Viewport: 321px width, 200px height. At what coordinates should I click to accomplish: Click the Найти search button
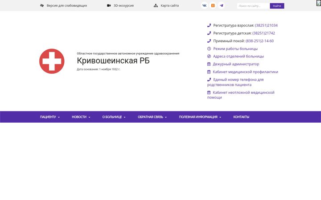point(277,6)
